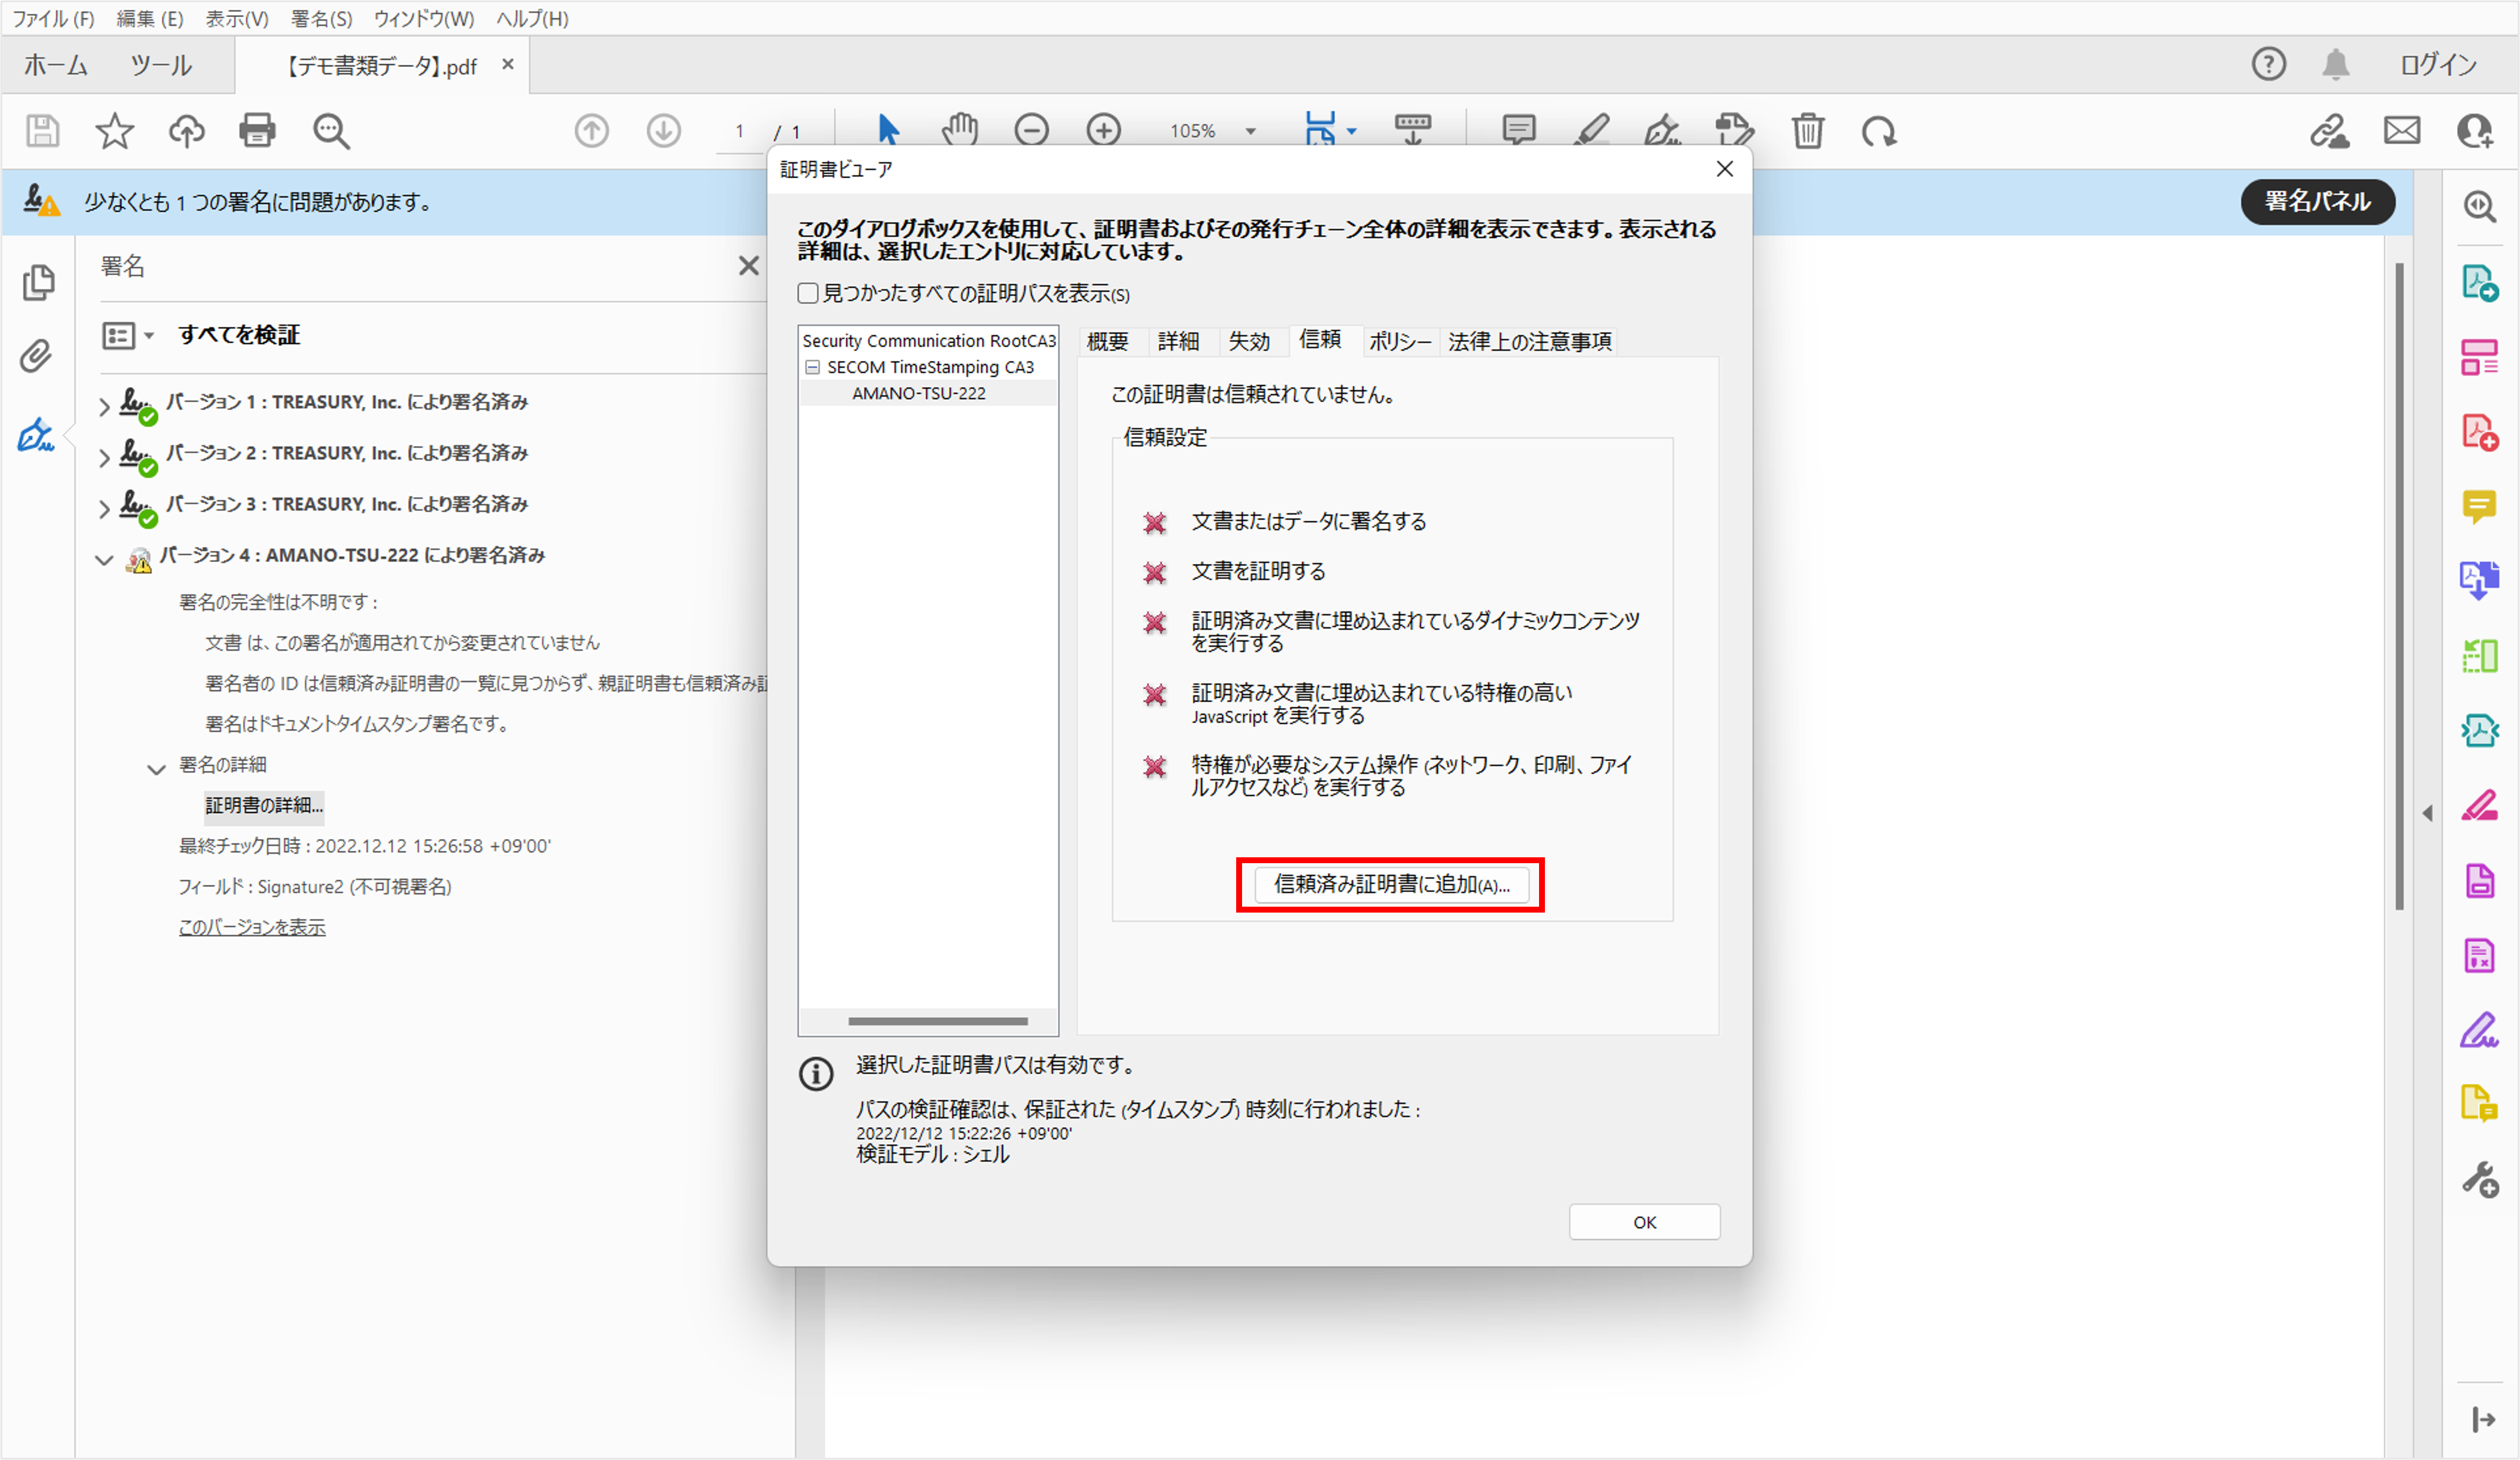Screen dimensions: 2520x1460
Task: Click the print icon in toolbar
Action: point(257,131)
